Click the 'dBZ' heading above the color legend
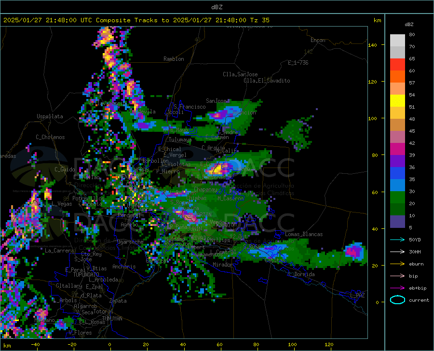Viewport: 434px width, 351px height. [409, 24]
